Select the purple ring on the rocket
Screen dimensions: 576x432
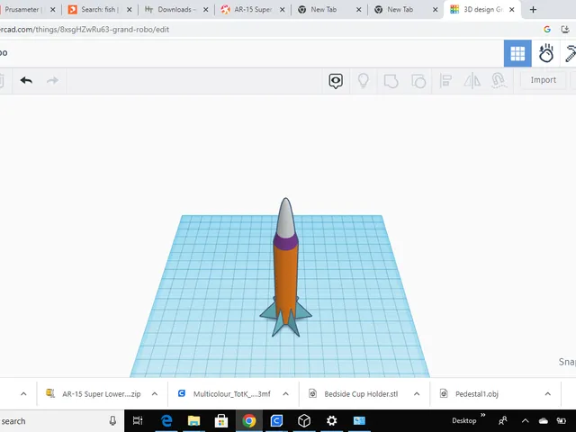tap(285, 243)
